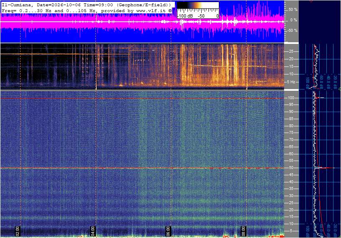
Task: Click the 06:00 time marker
Action: (168, 231)
